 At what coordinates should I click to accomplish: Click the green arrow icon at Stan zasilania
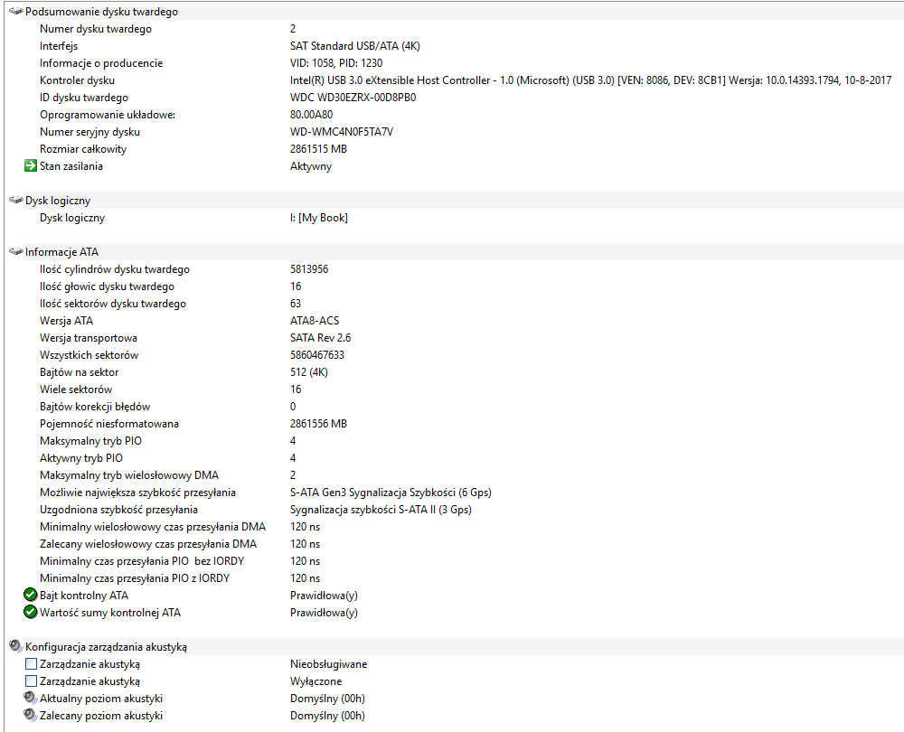(31, 166)
